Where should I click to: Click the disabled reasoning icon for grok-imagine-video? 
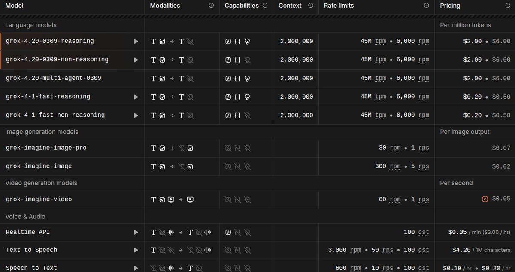click(247, 199)
